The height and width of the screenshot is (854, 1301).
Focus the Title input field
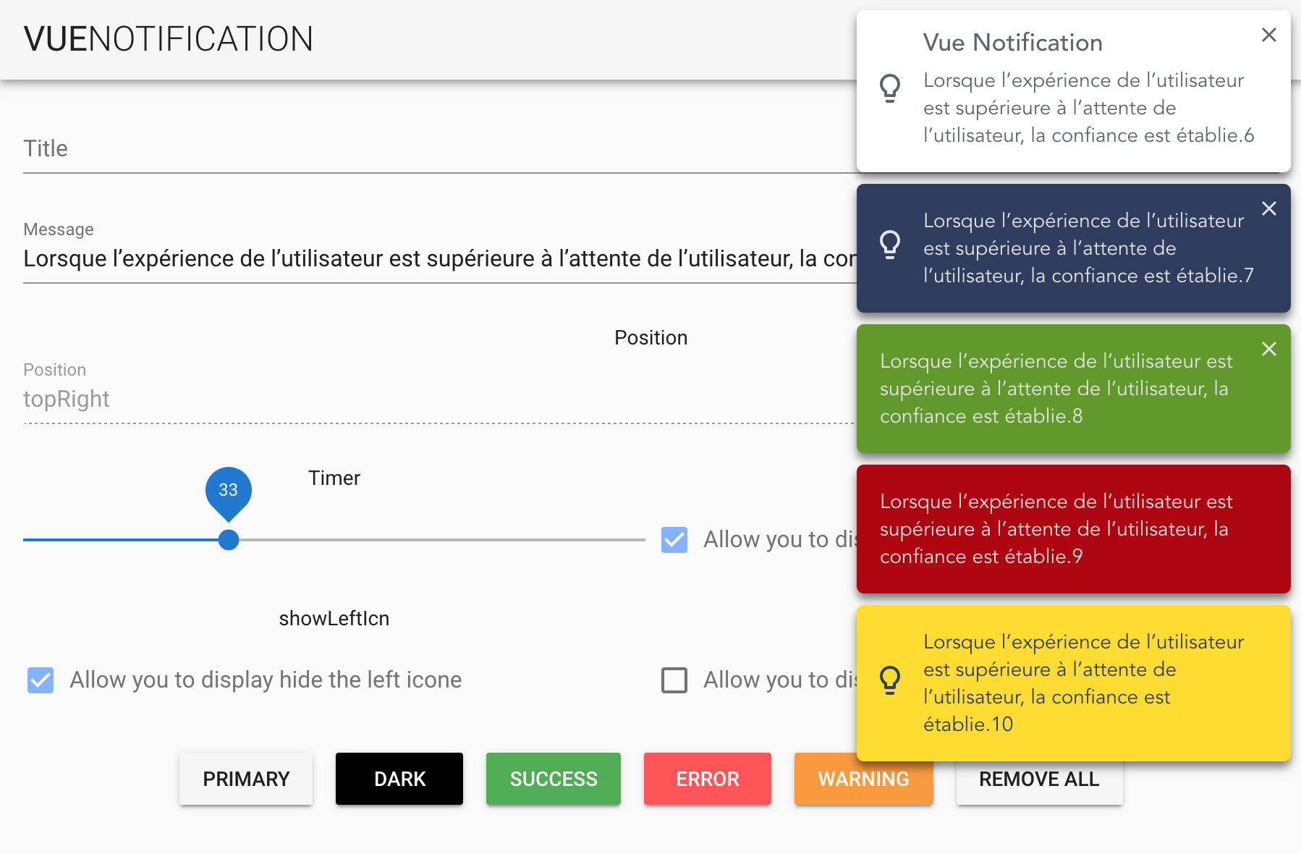tap(434, 149)
